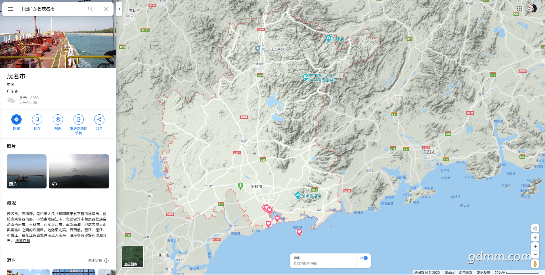Viewport: 545px width, 275px height.
Task: Select the 高州市仙人洞 attraction marker
Action: coord(306,77)
